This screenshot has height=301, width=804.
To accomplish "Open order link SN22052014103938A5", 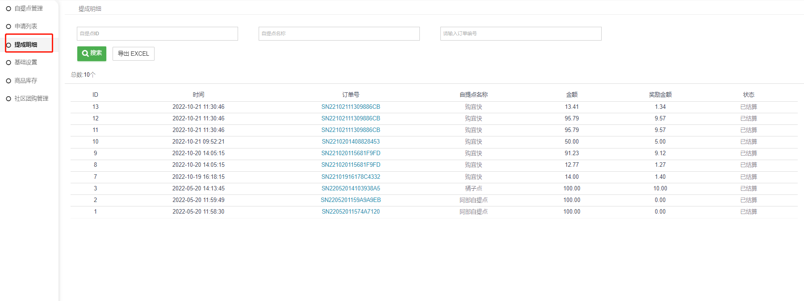I will click(x=351, y=189).
